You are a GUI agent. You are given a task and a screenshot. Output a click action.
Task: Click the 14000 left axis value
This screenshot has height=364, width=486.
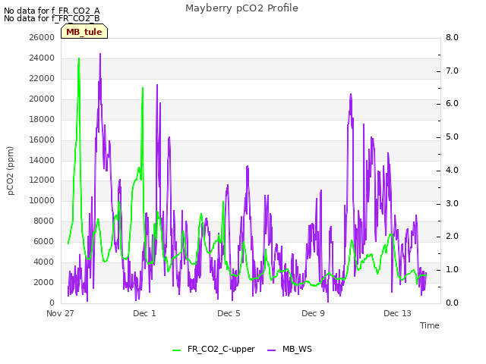pos(42,160)
